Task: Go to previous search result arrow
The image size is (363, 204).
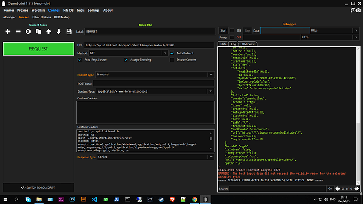Action: point(338,189)
